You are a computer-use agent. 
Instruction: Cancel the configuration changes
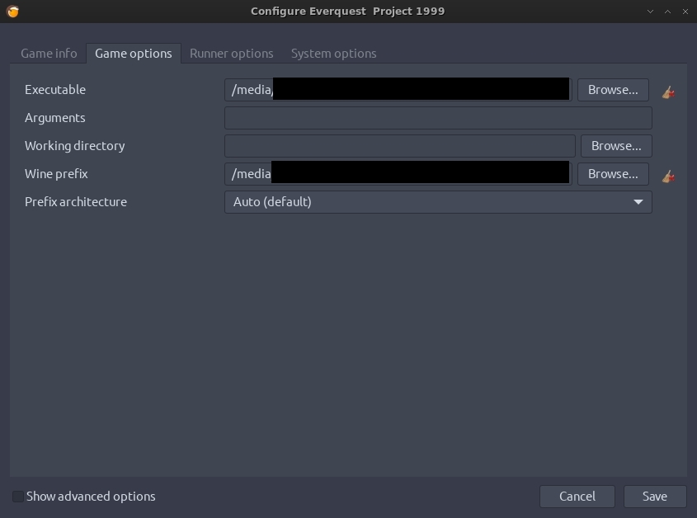[577, 497]
